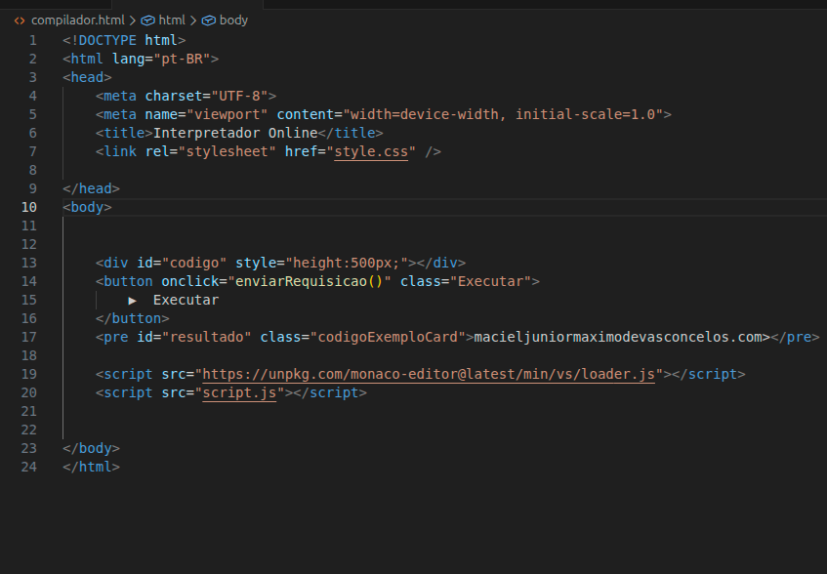
Task: Click the title text Interpretador Online
Action: (x=235, y=133)
